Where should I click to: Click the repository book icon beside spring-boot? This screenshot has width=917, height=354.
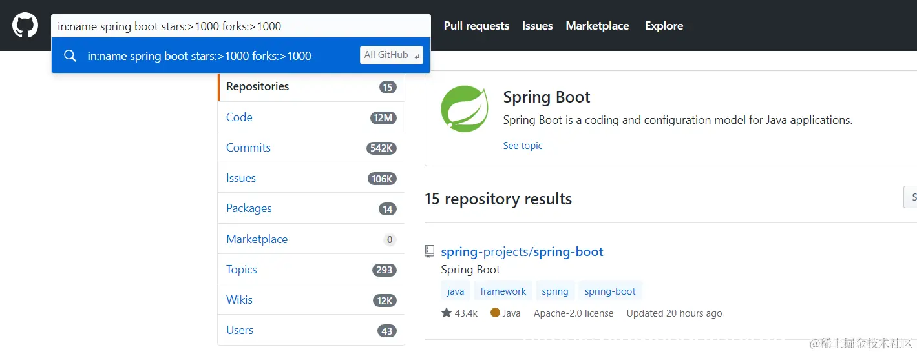[x=430, y=251]
